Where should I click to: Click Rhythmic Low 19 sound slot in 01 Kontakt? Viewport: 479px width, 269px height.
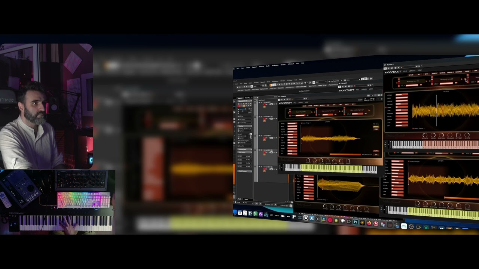(413, 81)
